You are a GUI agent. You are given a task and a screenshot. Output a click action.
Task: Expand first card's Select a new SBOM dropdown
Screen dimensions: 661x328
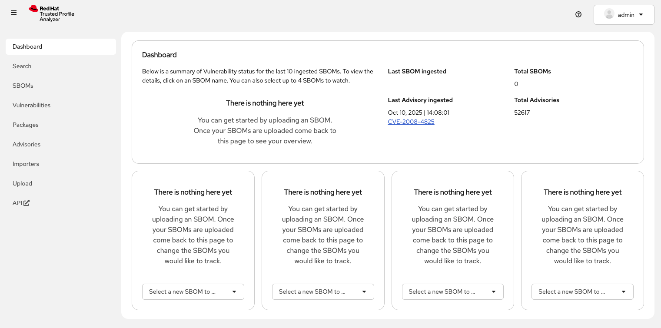193,292
